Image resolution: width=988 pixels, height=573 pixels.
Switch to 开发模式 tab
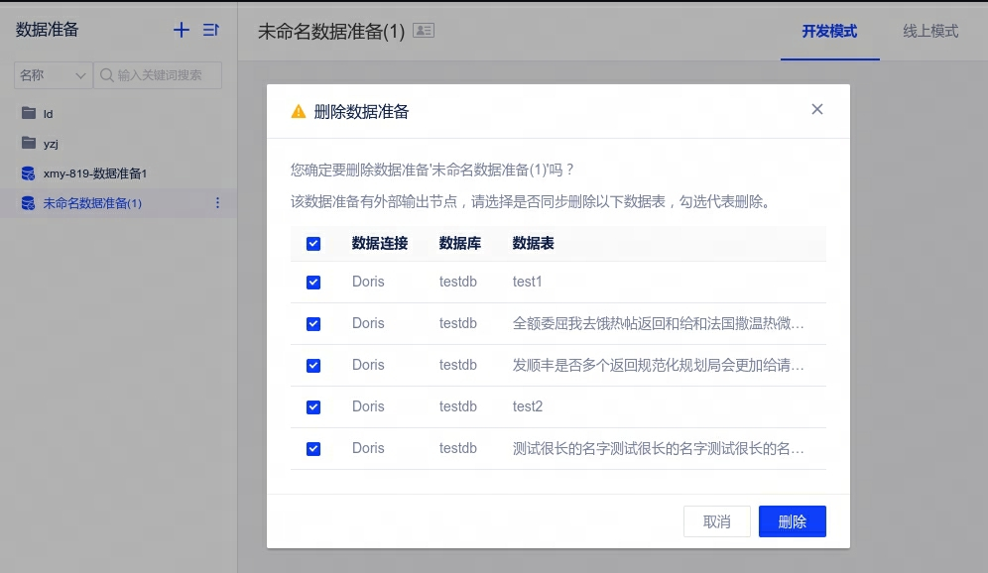click(829, 31)
